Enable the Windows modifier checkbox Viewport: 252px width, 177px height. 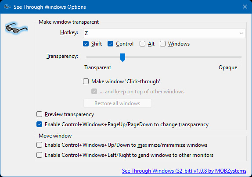click(x=162, y=44)
